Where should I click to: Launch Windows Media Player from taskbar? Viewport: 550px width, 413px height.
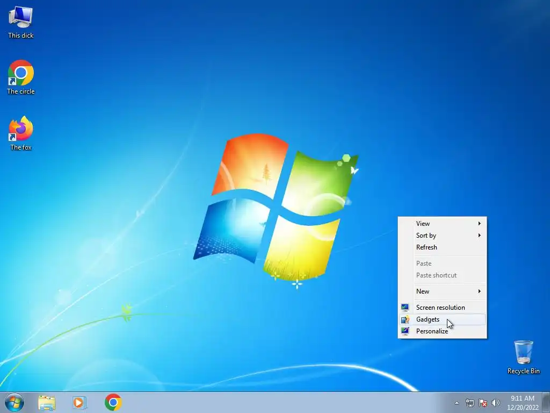point(79,402)
